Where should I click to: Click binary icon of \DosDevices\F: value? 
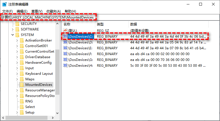click(65, 54)
